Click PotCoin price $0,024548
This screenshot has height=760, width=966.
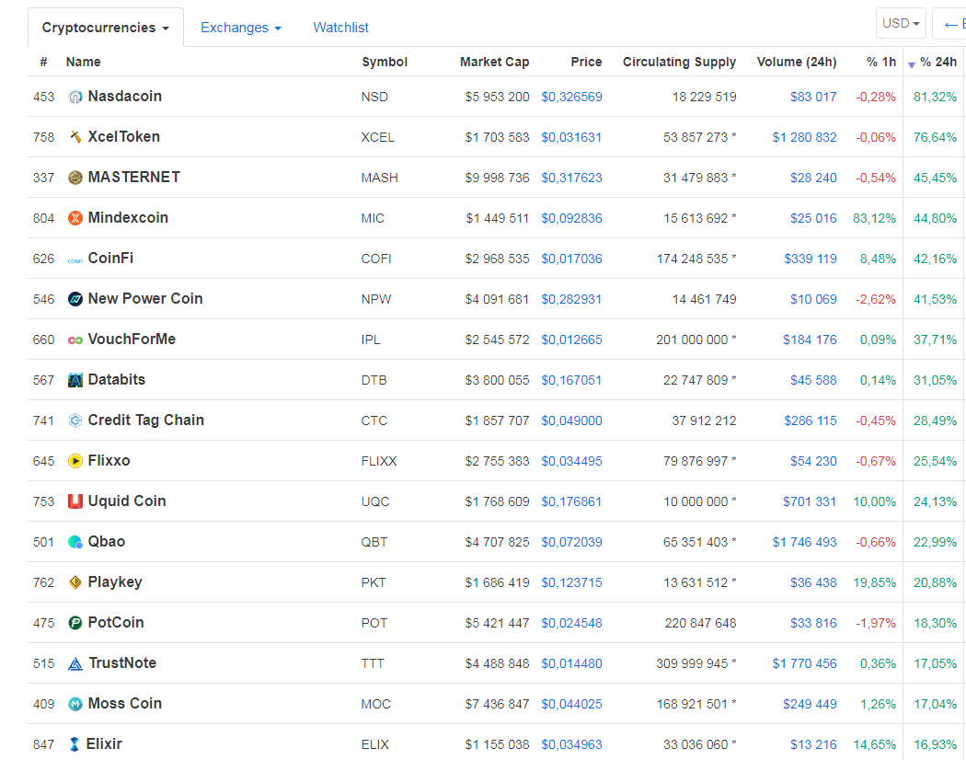click(x=571, y=623)
